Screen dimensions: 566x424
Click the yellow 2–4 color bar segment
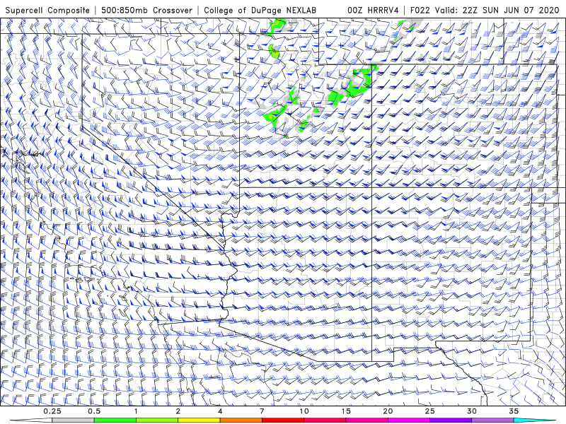point(199,420)
